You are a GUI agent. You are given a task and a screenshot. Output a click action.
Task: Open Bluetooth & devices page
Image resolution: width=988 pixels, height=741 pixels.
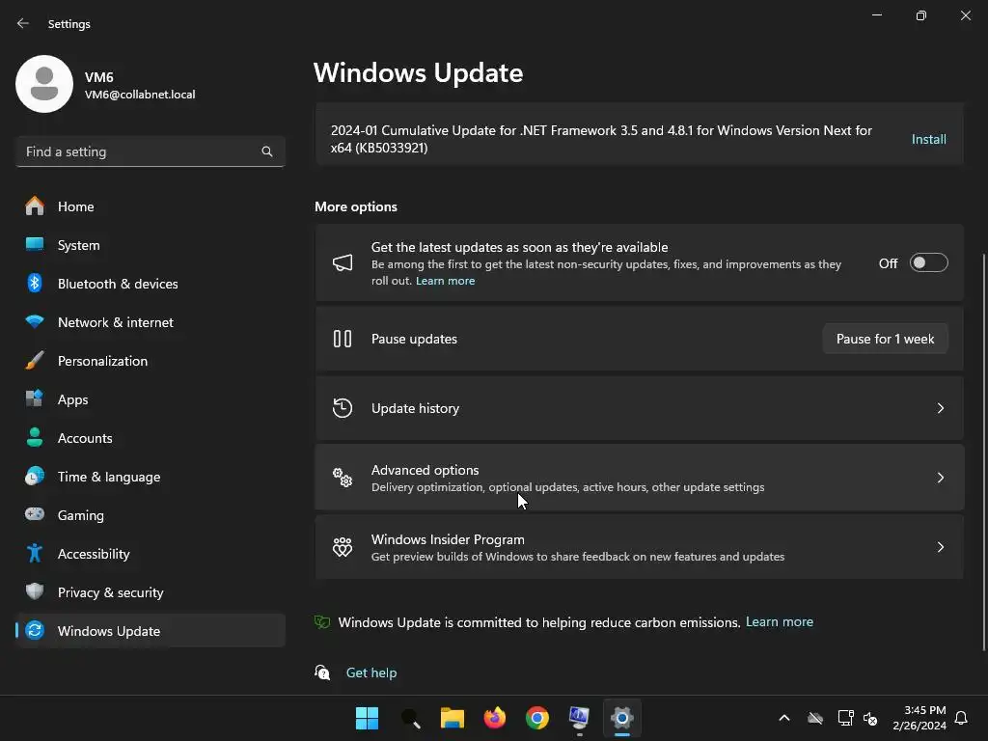click(150, 284)
